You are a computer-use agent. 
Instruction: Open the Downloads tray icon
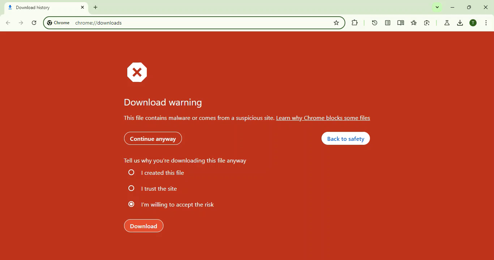(460, 23)
